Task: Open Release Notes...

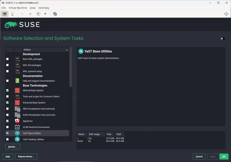Action: [x=26, y=157]
